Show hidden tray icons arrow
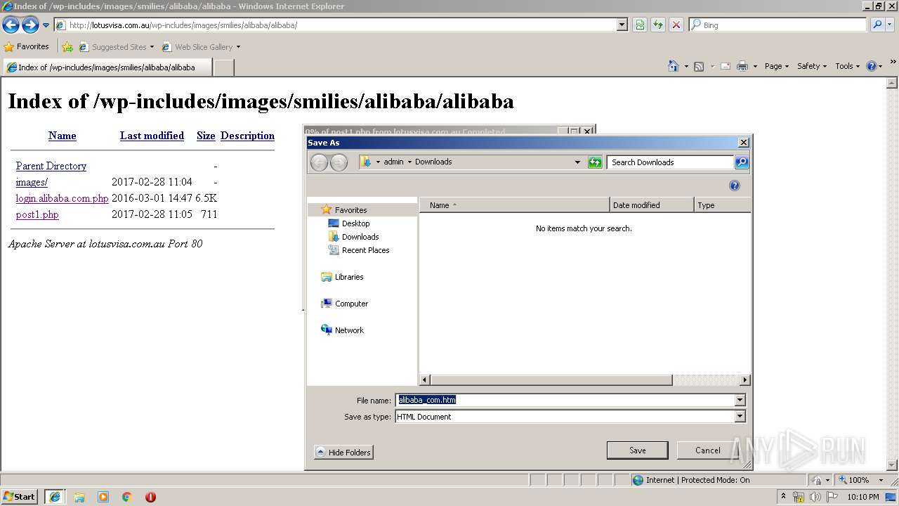 (783, 497)
